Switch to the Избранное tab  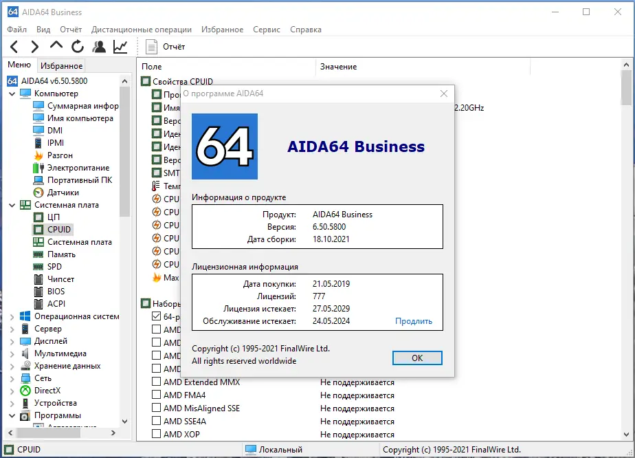(x=61, y=64)
